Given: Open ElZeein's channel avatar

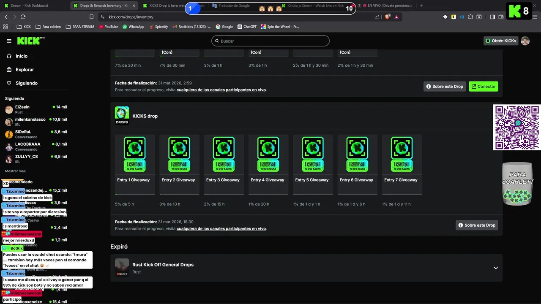Looking at the screenshot, I should pos(9,110).
